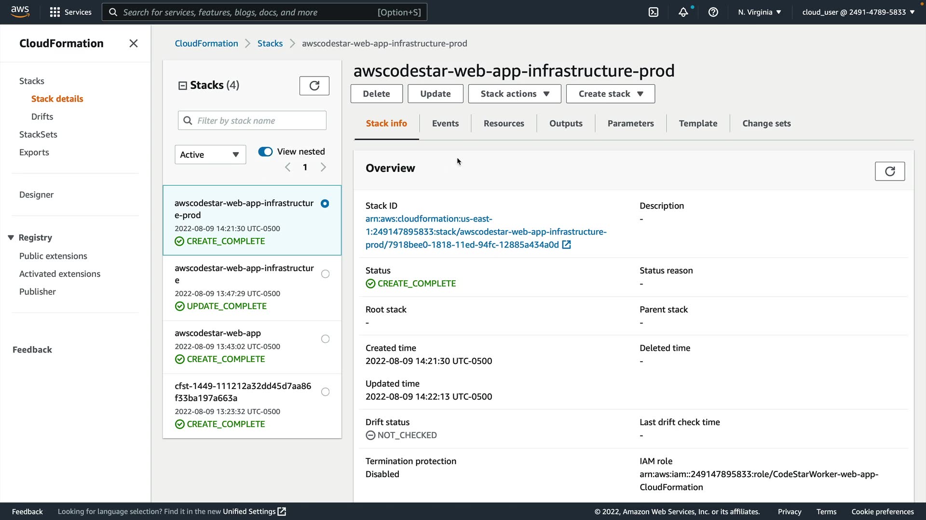Click the Filter by stack name field
The height and width of the screenshot is (520, 926).
click(258, 120)
